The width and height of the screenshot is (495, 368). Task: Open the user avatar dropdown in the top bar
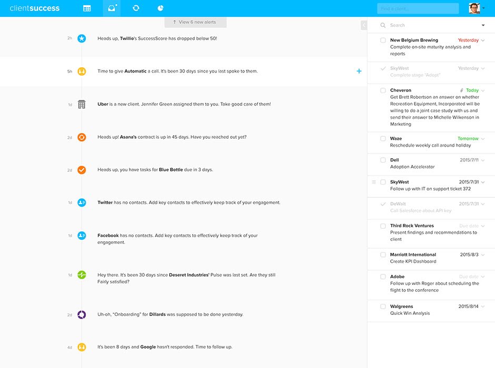pos(474,8)
